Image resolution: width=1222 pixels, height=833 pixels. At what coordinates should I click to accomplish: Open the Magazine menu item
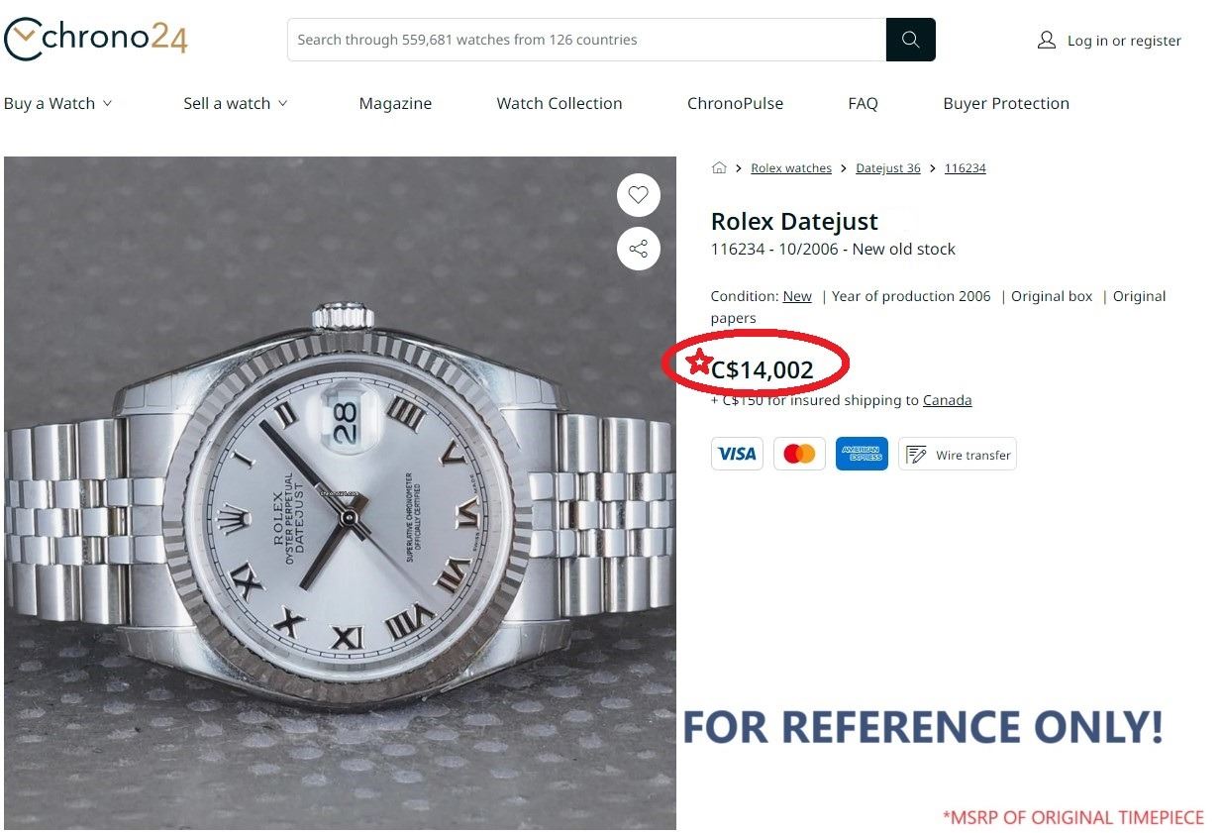click(395, 103)
